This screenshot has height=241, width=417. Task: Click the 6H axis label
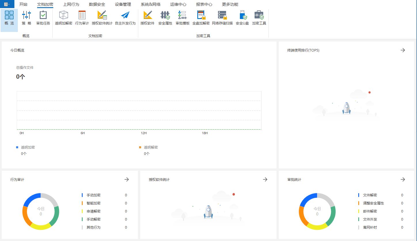(x=83, y=133)
